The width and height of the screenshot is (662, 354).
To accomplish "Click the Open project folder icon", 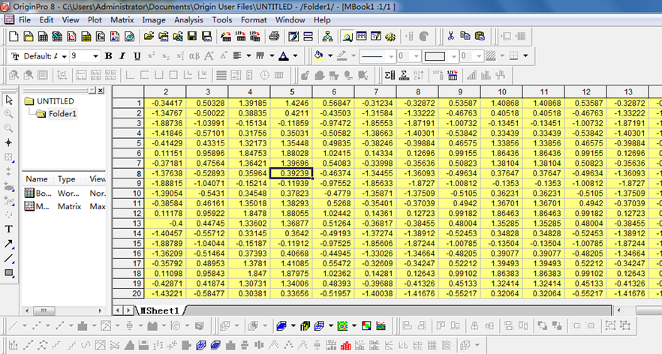I will click(x=149, y=37).
